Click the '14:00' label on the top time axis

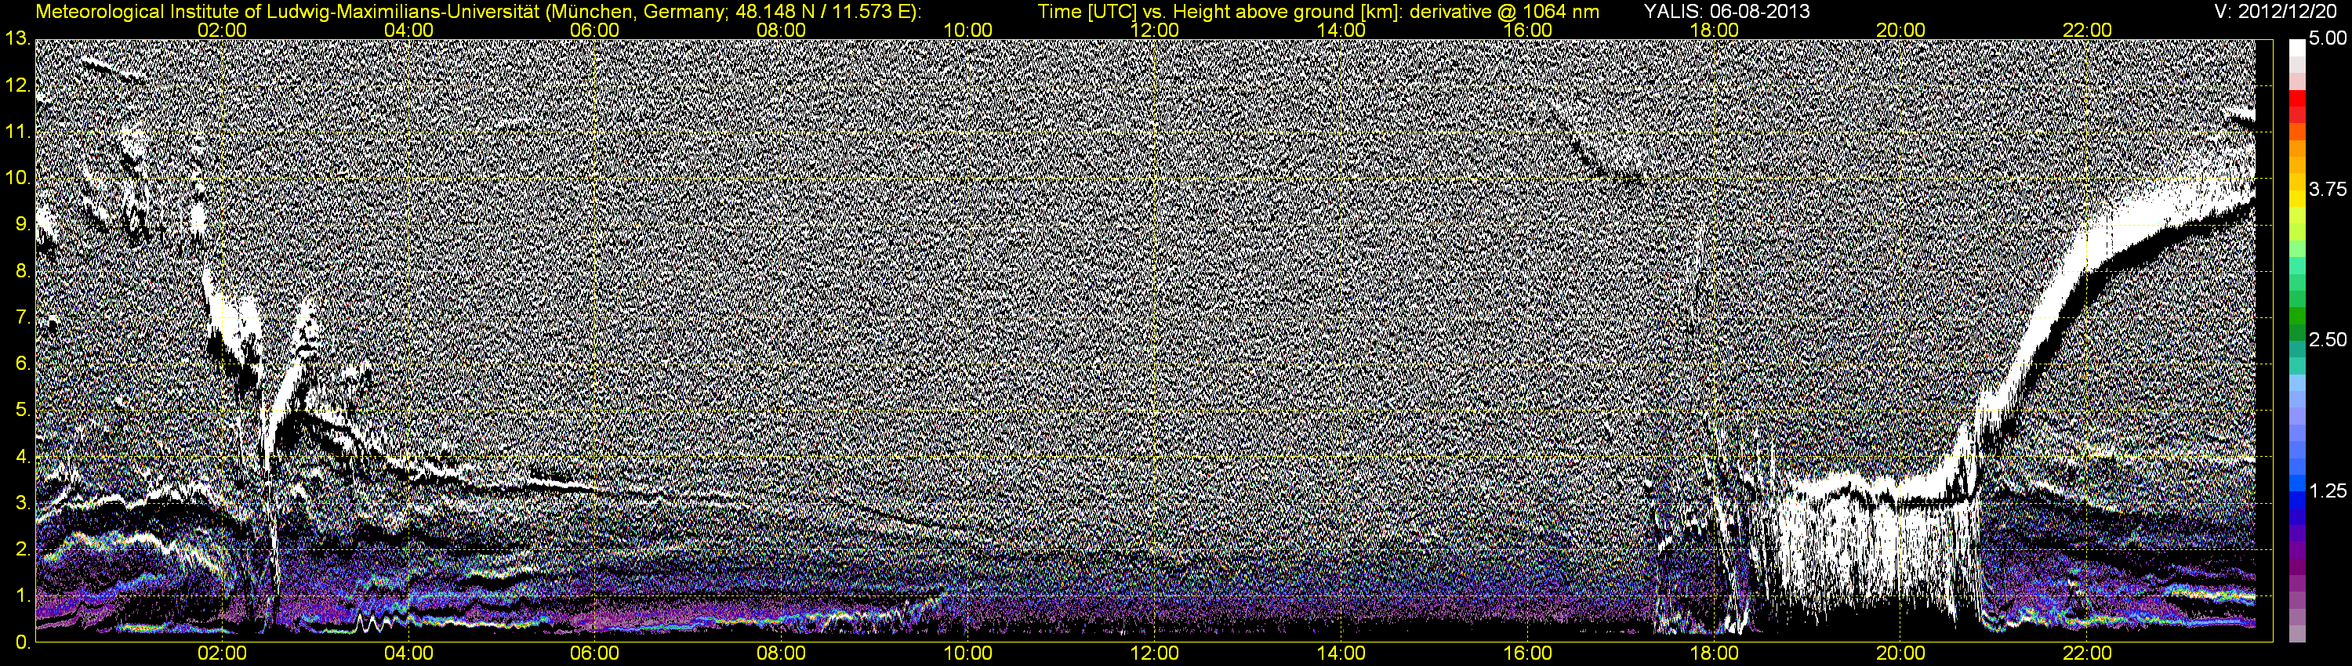point(1341,30)
